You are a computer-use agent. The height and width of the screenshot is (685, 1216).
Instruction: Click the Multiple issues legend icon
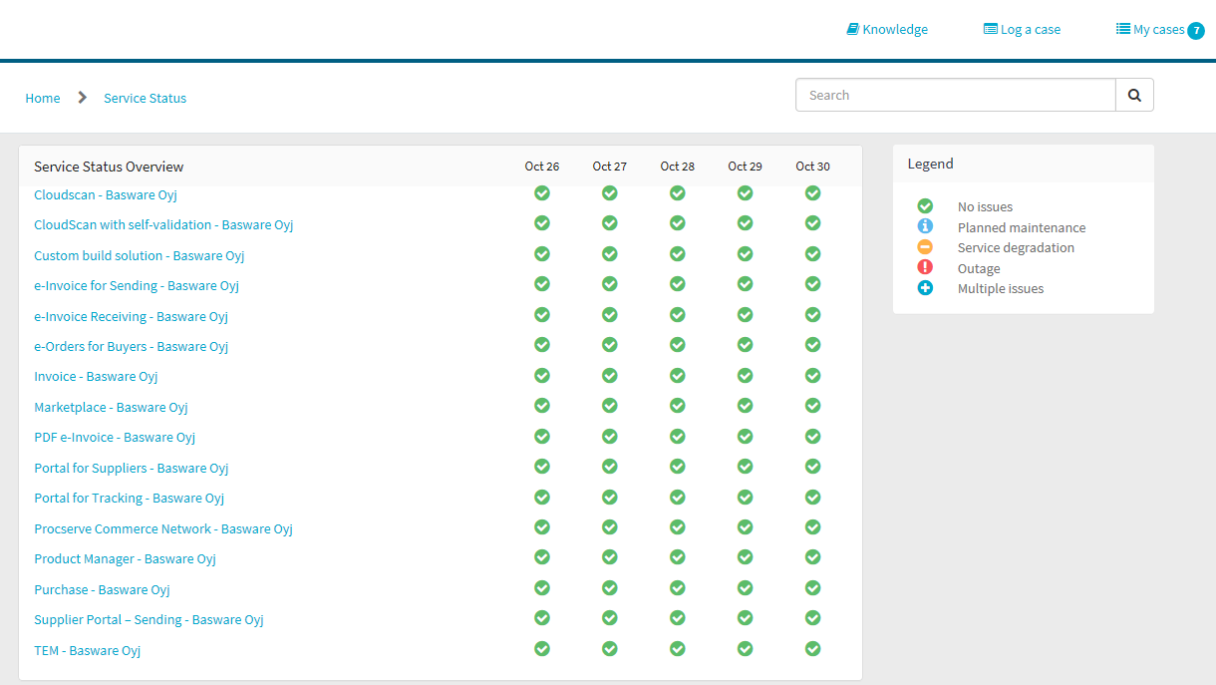[925, 288]
